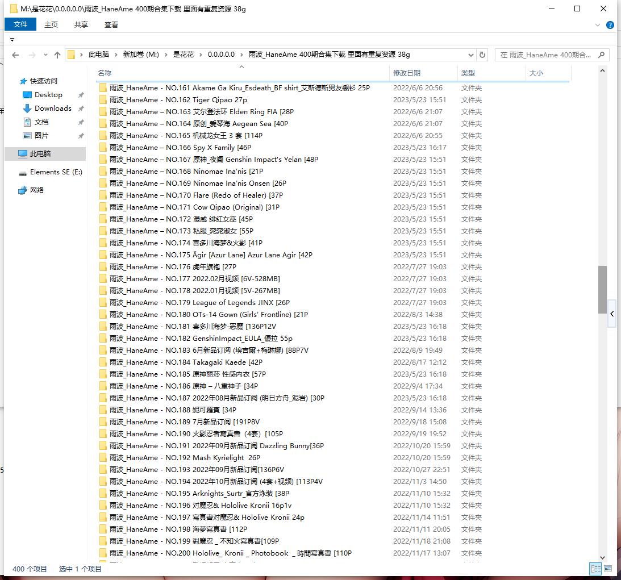Image resolution: width=621 pixels, height=580 pixels.
Task: Expand the ribbon with the chevron
Action: (x=597, y=25)
